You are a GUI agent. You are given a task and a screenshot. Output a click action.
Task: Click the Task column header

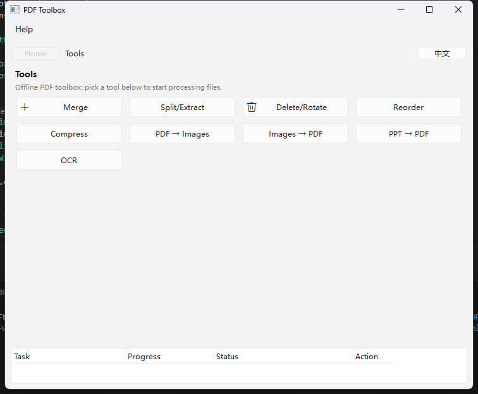(68, 356)
